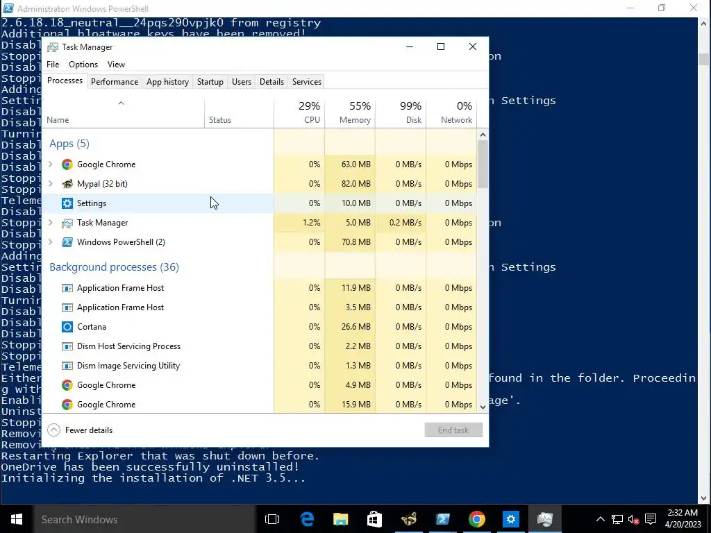711x533 pixels.
Task: Open the Store icon on taskbar
Action: pyautogui.click(x=374, y=519)
